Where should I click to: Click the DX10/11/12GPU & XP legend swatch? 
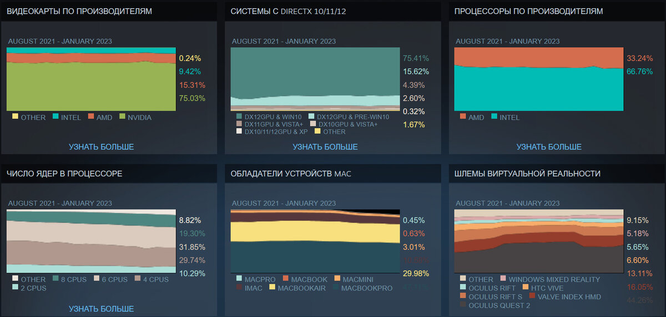[239, 131]
